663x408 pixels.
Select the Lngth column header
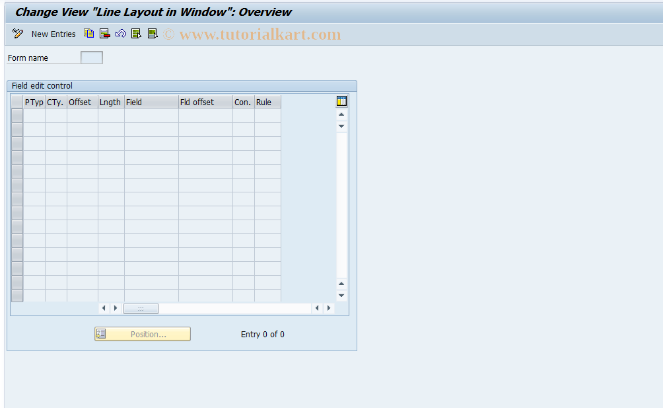click(x=111, y=102)
